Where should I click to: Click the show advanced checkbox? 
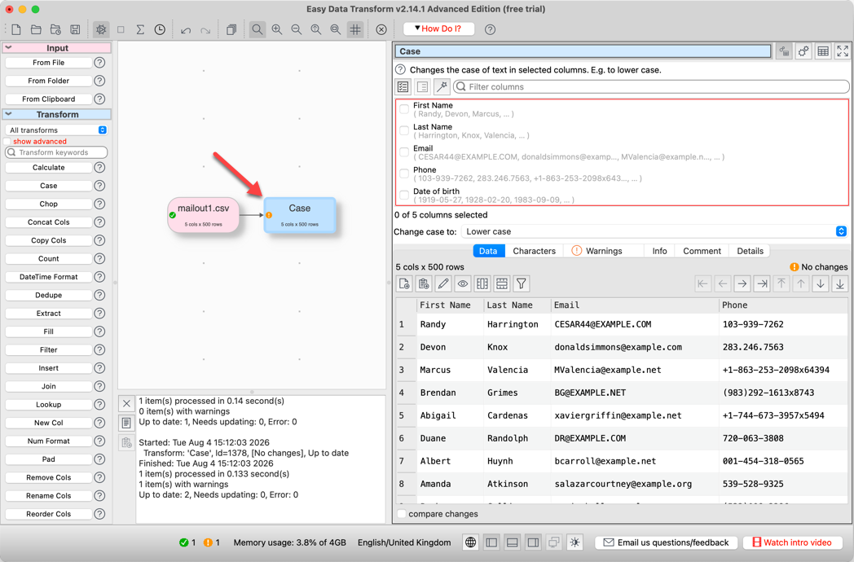pyautogui.click(x=7, y=142)
